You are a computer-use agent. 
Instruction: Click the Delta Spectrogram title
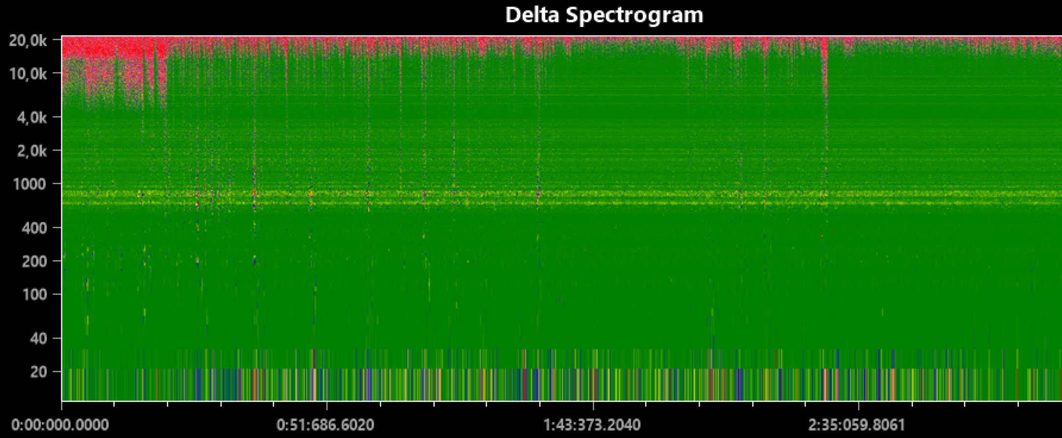tap(604, 15)
